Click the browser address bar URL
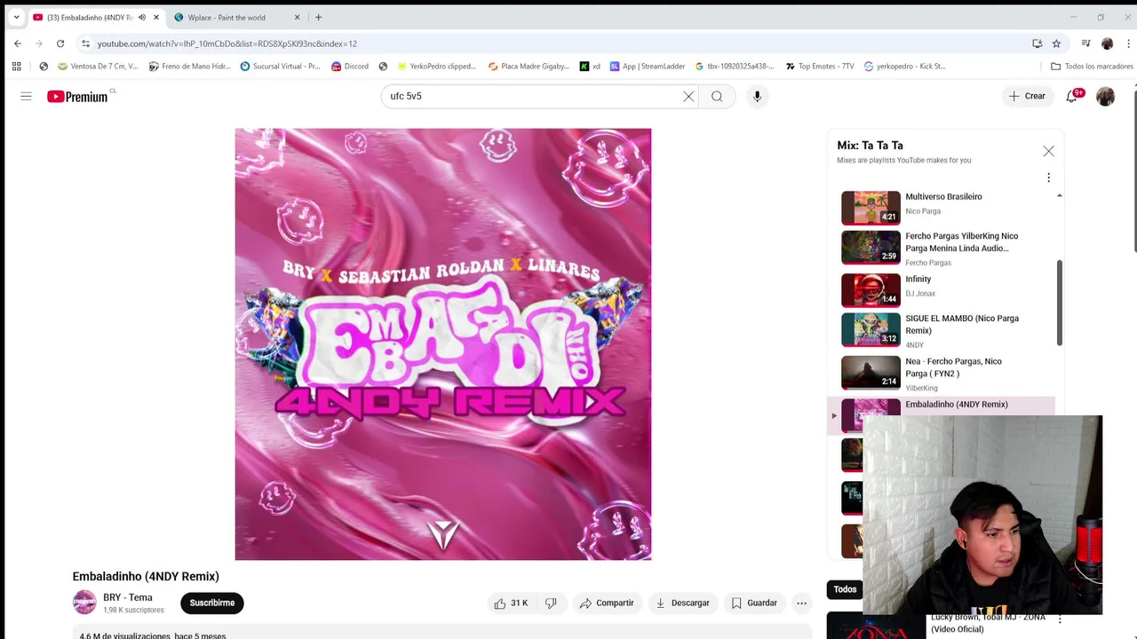 [227, 43]
